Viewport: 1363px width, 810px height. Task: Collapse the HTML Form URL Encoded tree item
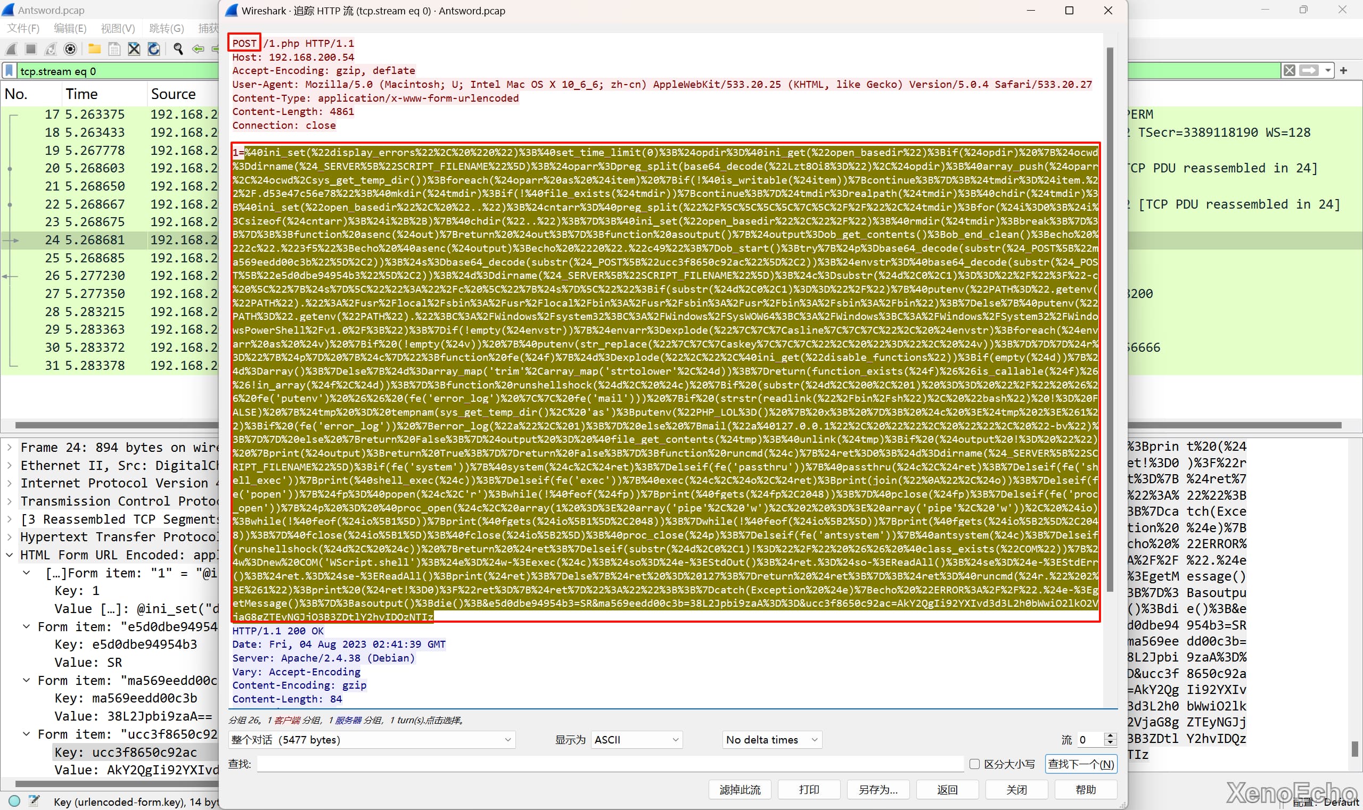[x=9, y=555]
